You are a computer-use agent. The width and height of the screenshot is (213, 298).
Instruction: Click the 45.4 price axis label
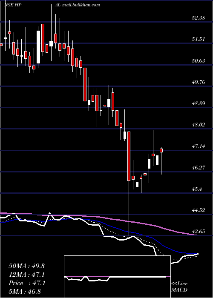pyautogui.click(x=197, y=189)
